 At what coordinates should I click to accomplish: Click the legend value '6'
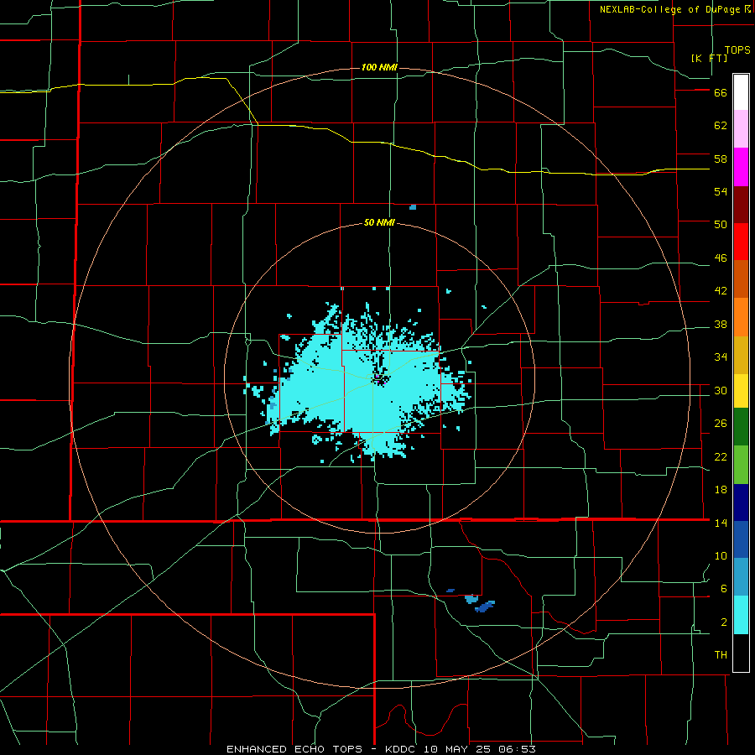(724, 589)
